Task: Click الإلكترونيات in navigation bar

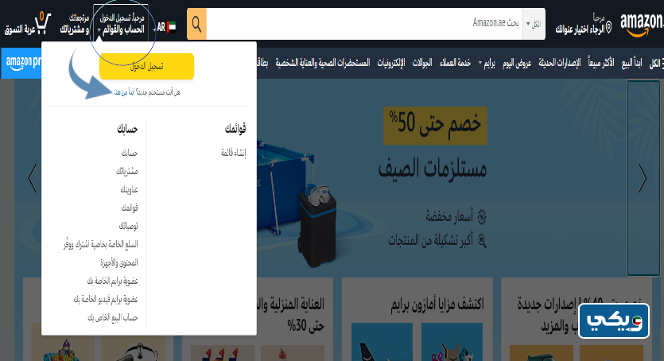Action: (391, 63)
